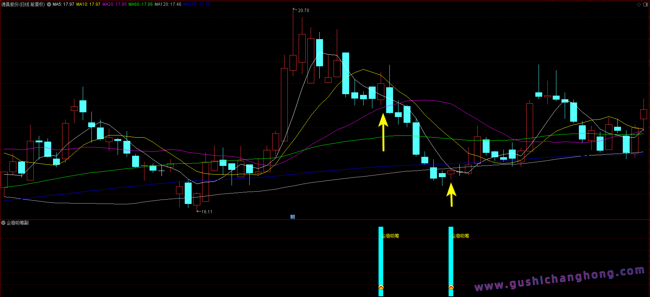Click the 20.70 high price marker
Screen dimensions: 650x297
pyautogui.click(x=303, y=11)
